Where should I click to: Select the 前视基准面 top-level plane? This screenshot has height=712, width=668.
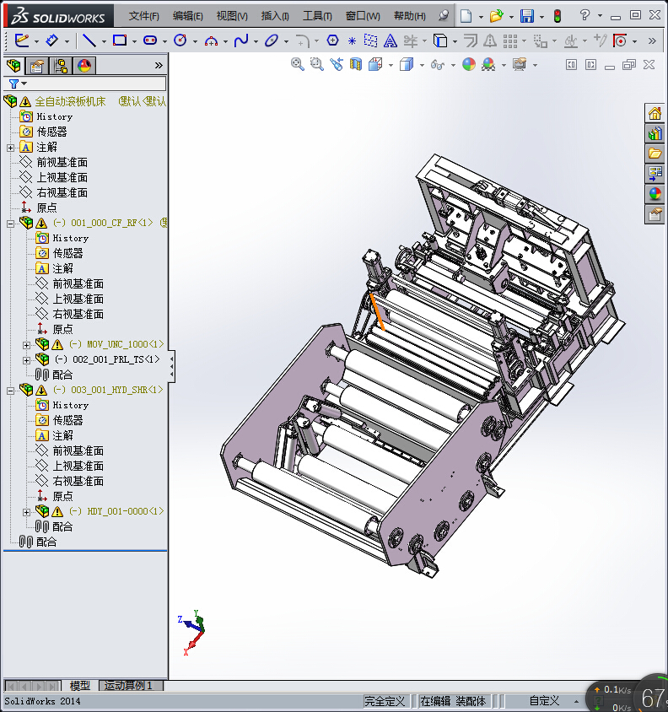pos(62,163)
